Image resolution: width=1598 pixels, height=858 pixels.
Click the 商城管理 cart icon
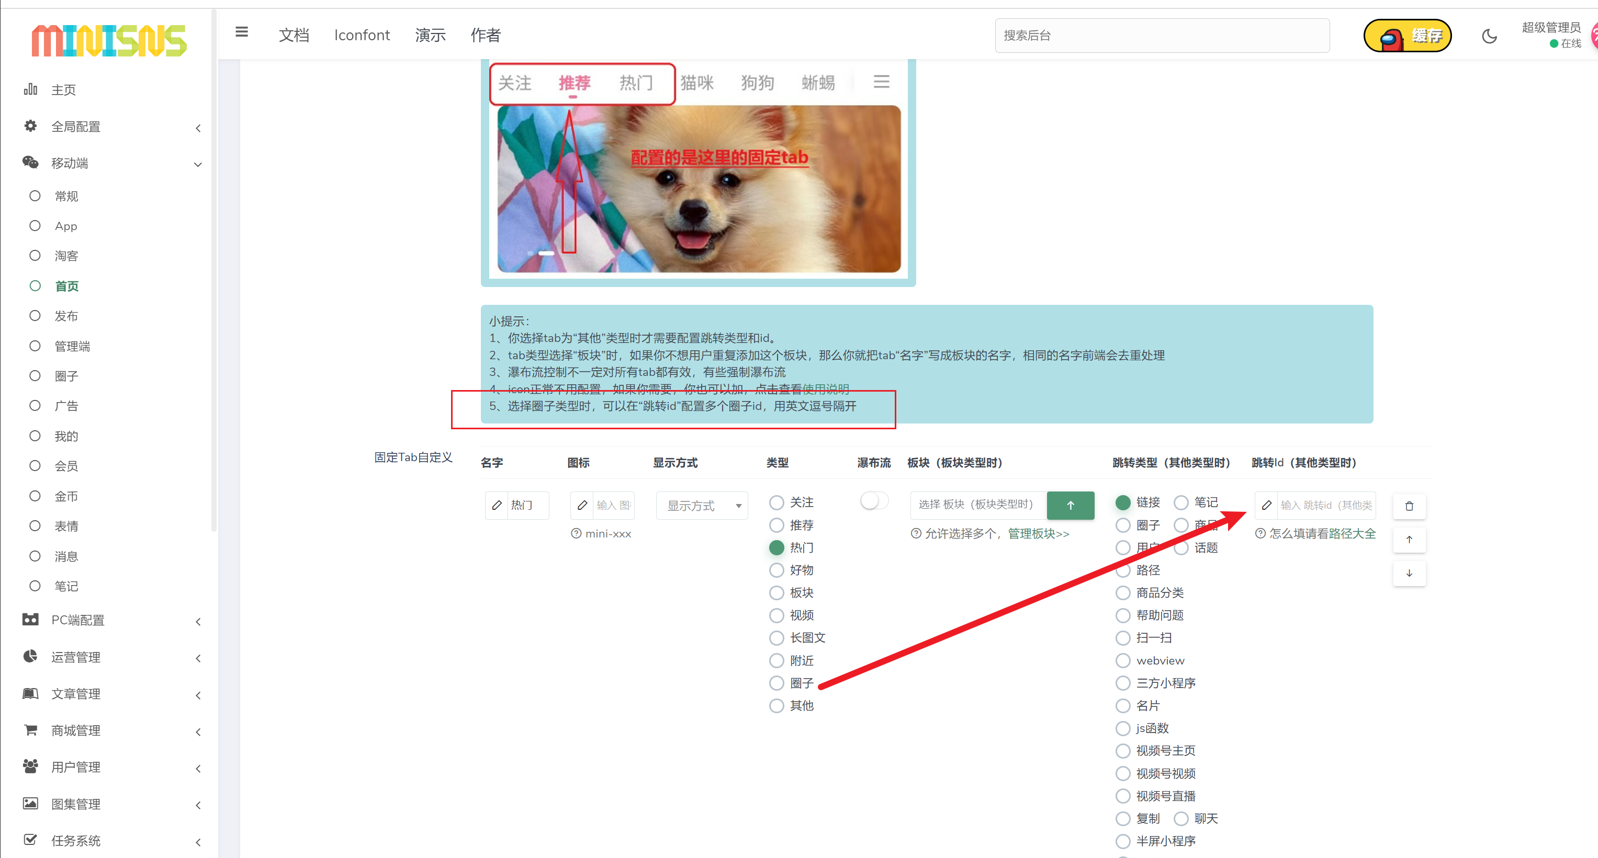coord(30,730)
